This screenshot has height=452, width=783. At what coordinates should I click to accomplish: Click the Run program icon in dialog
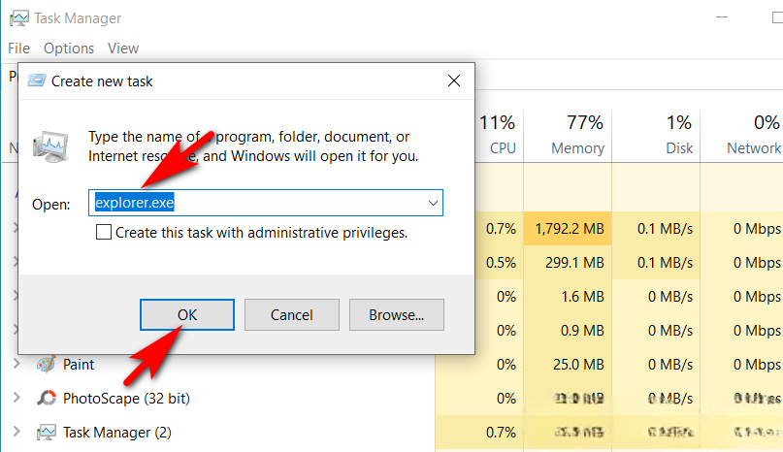tap(51, 145)
